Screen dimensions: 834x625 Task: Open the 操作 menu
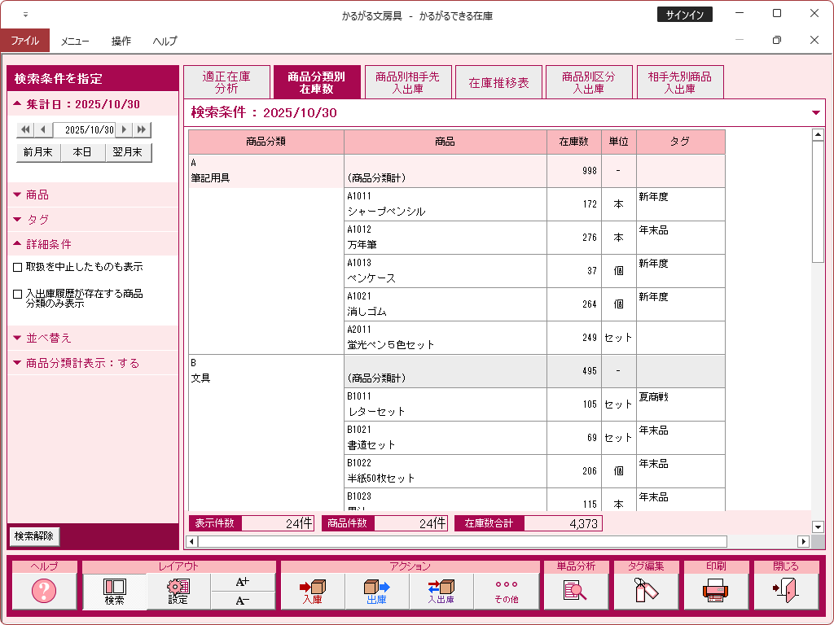(121, 41)
